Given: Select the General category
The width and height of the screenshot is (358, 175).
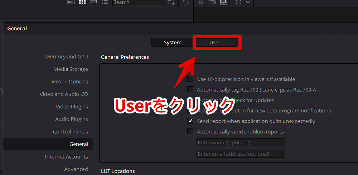Looking at the screenshot, I should pos(48,144).
